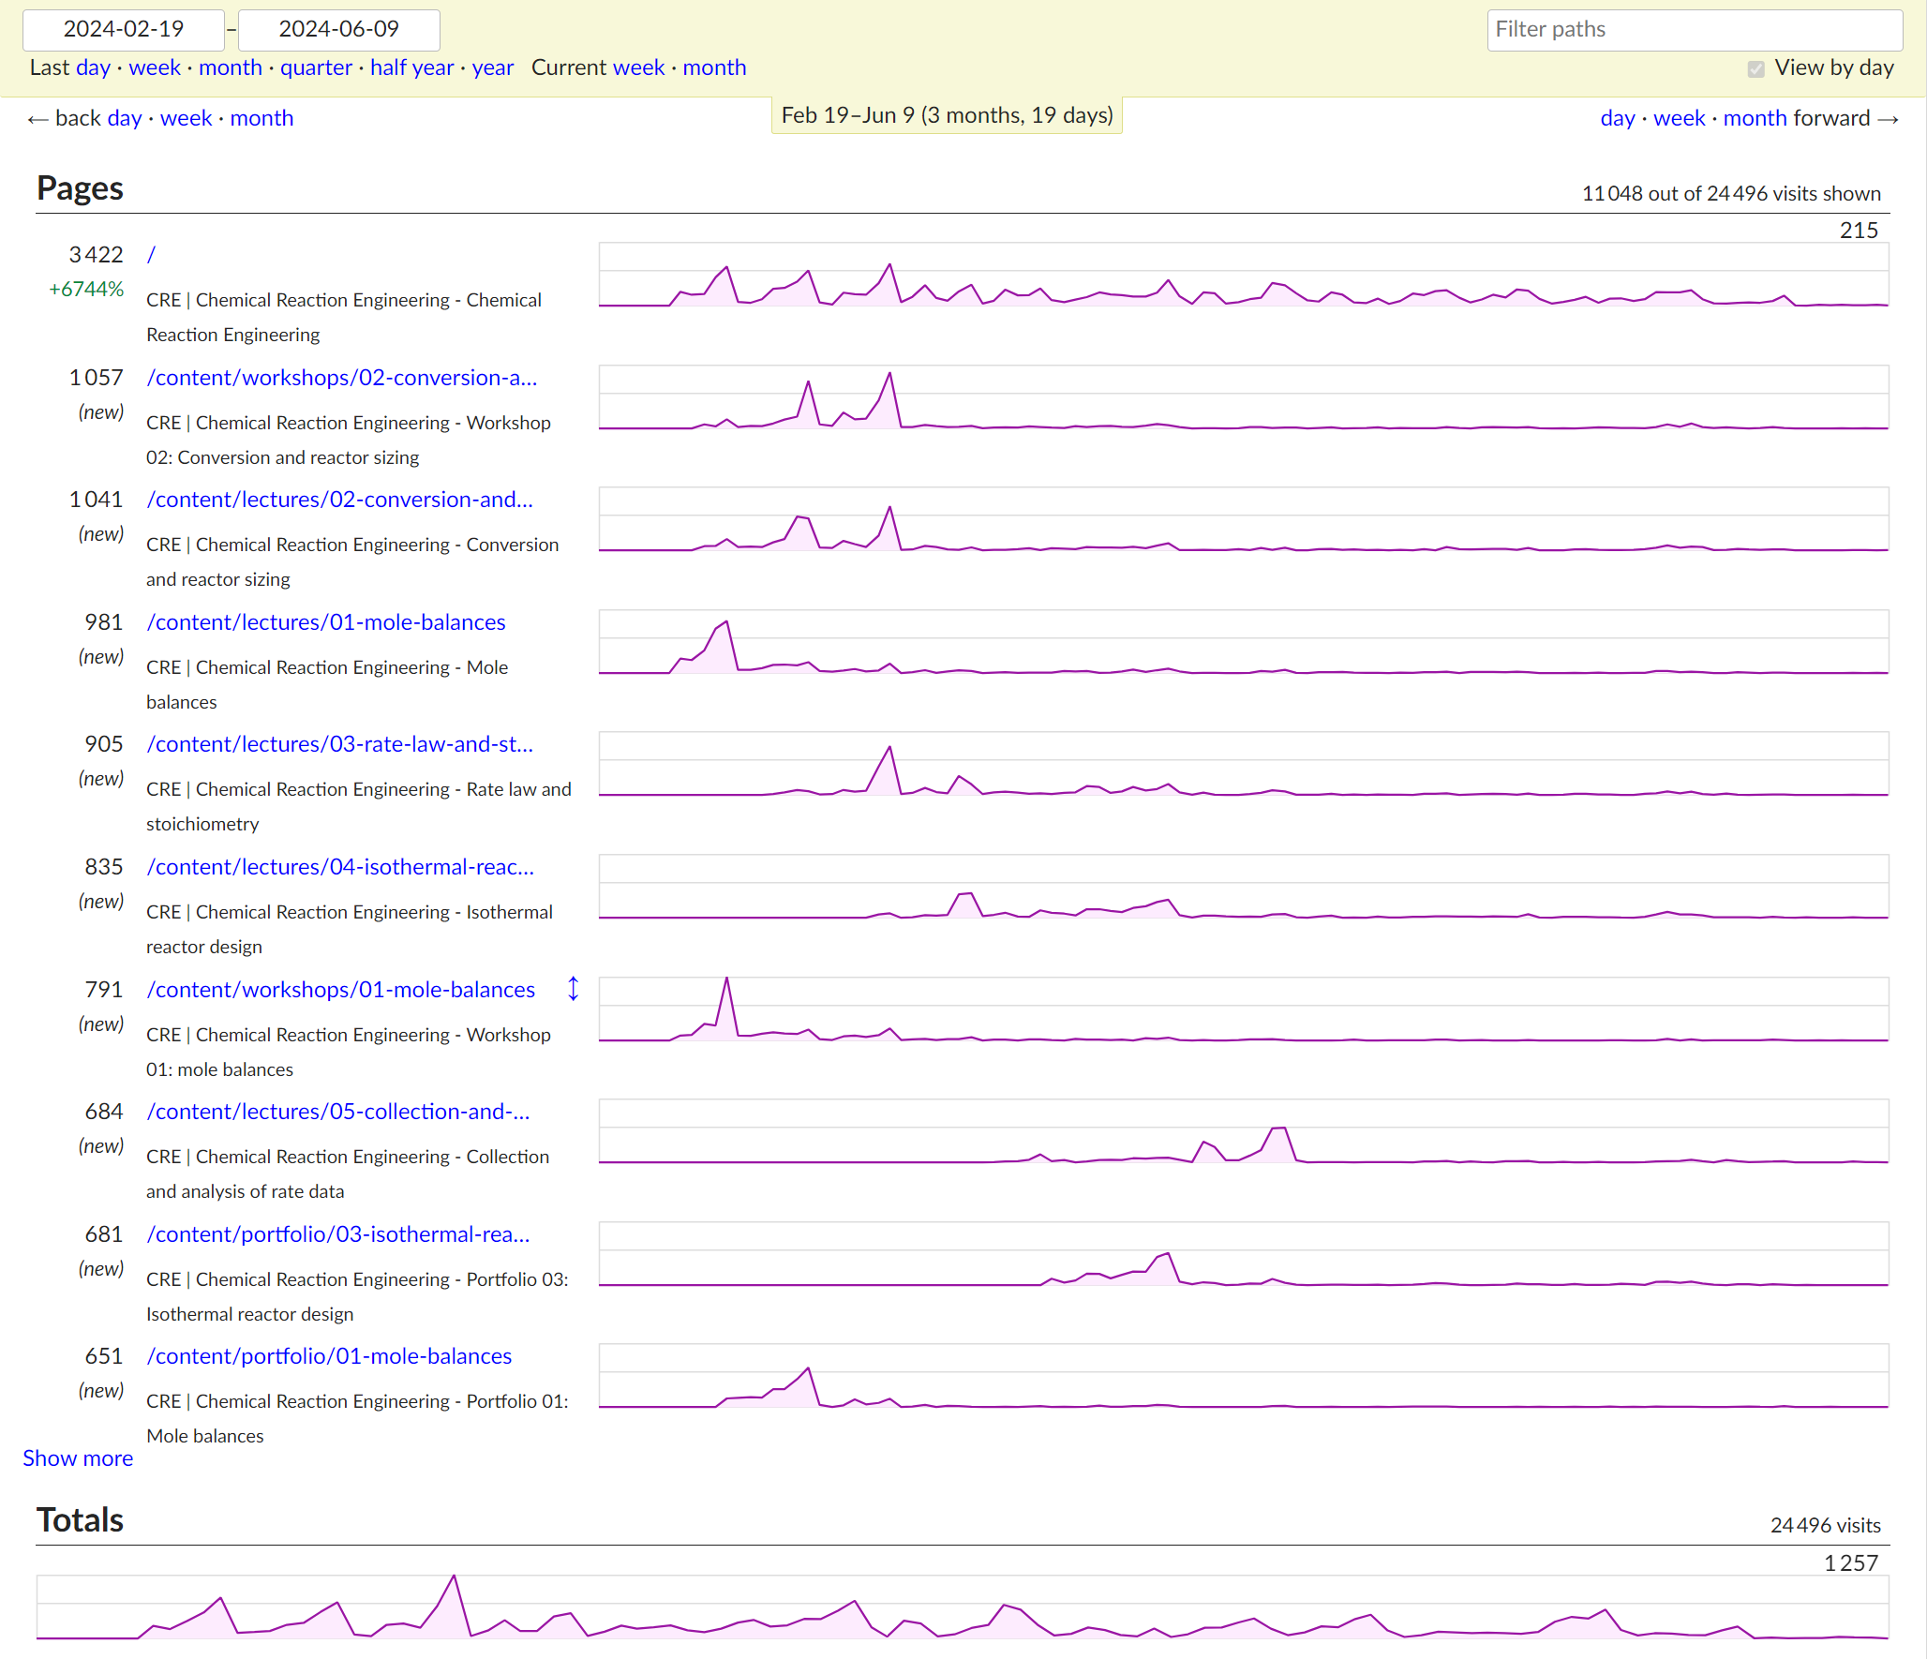The height and width of the screenshot is (1659, 1927).
Task: Go back one day
Action: 124,118
